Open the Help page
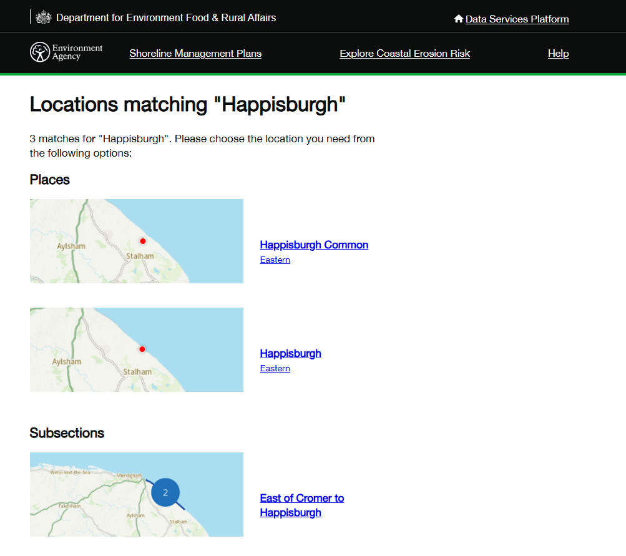 click(x=558, y=54)
